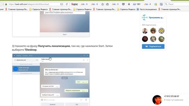Click microphone icon in Telegram message bar

[86, 100]
